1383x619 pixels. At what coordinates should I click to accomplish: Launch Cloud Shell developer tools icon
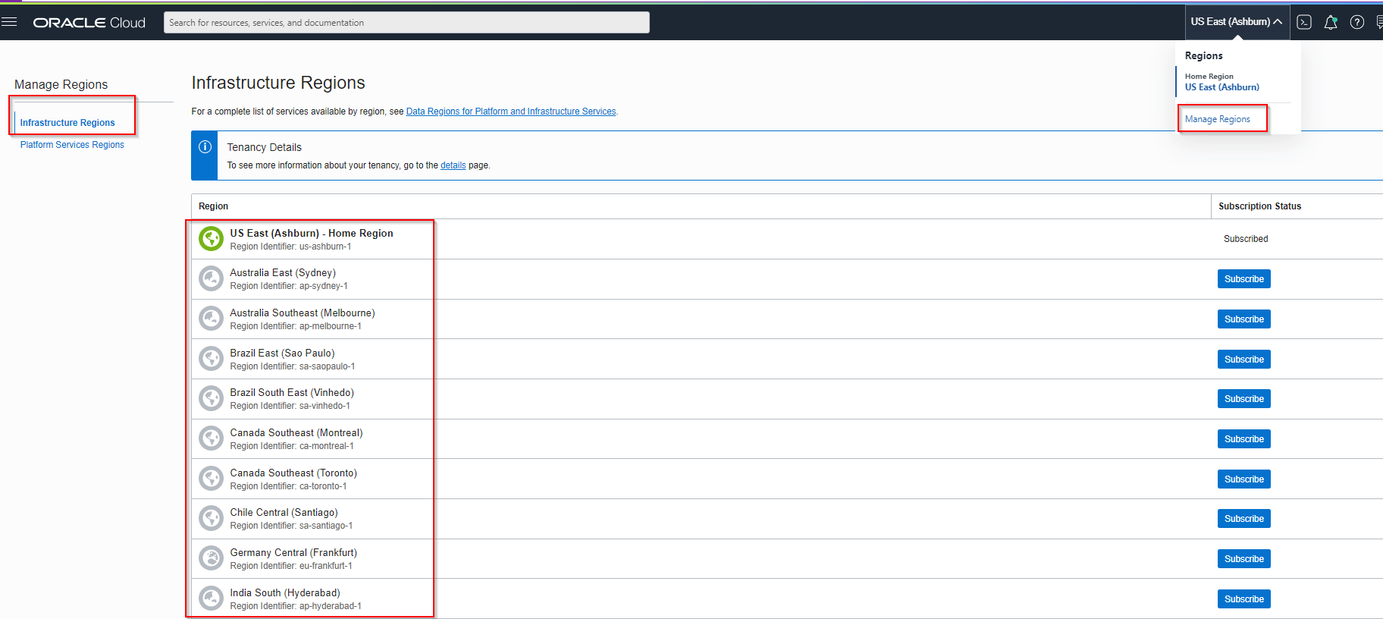click(x=1304, y=22)
